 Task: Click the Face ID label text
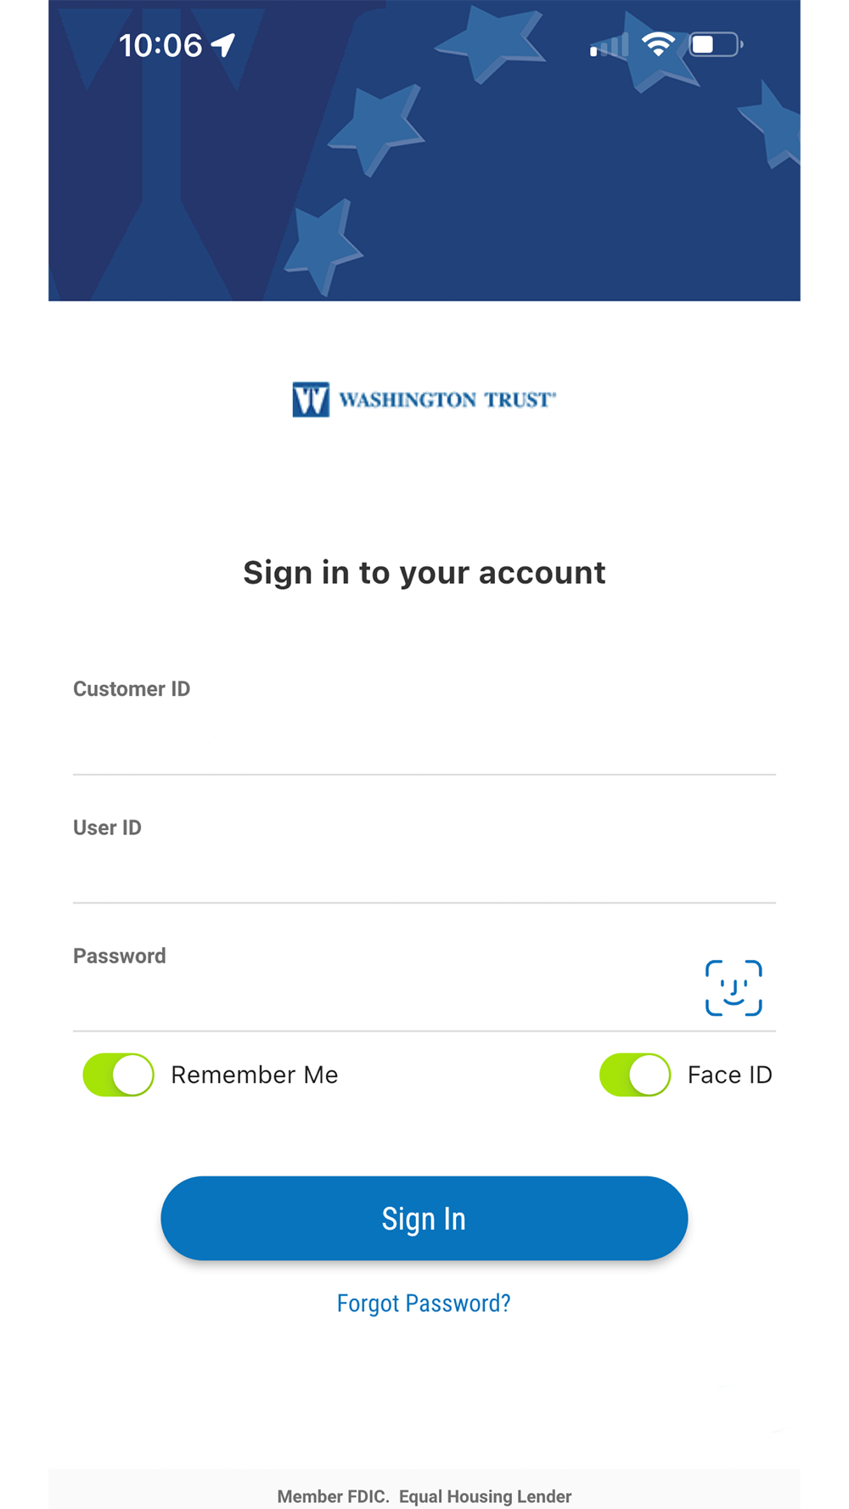730,1074
